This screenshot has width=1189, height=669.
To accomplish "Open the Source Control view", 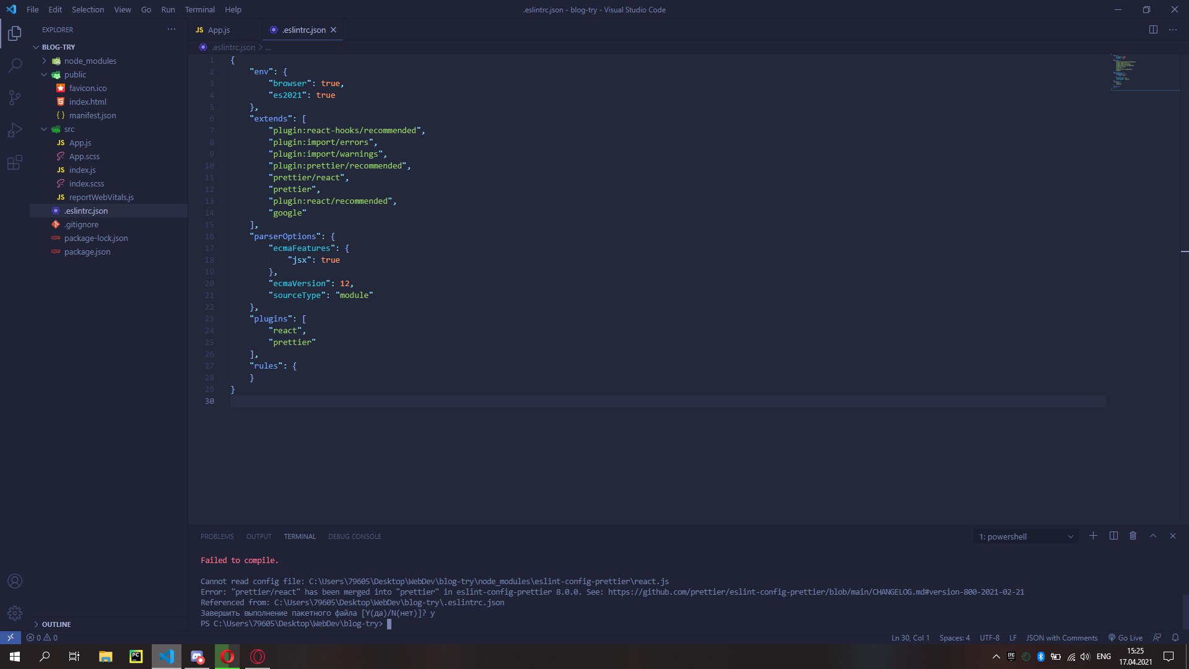I will 15,98.
